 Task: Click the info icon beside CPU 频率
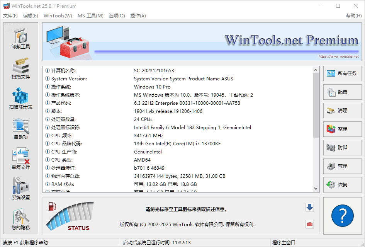point(48,135)
